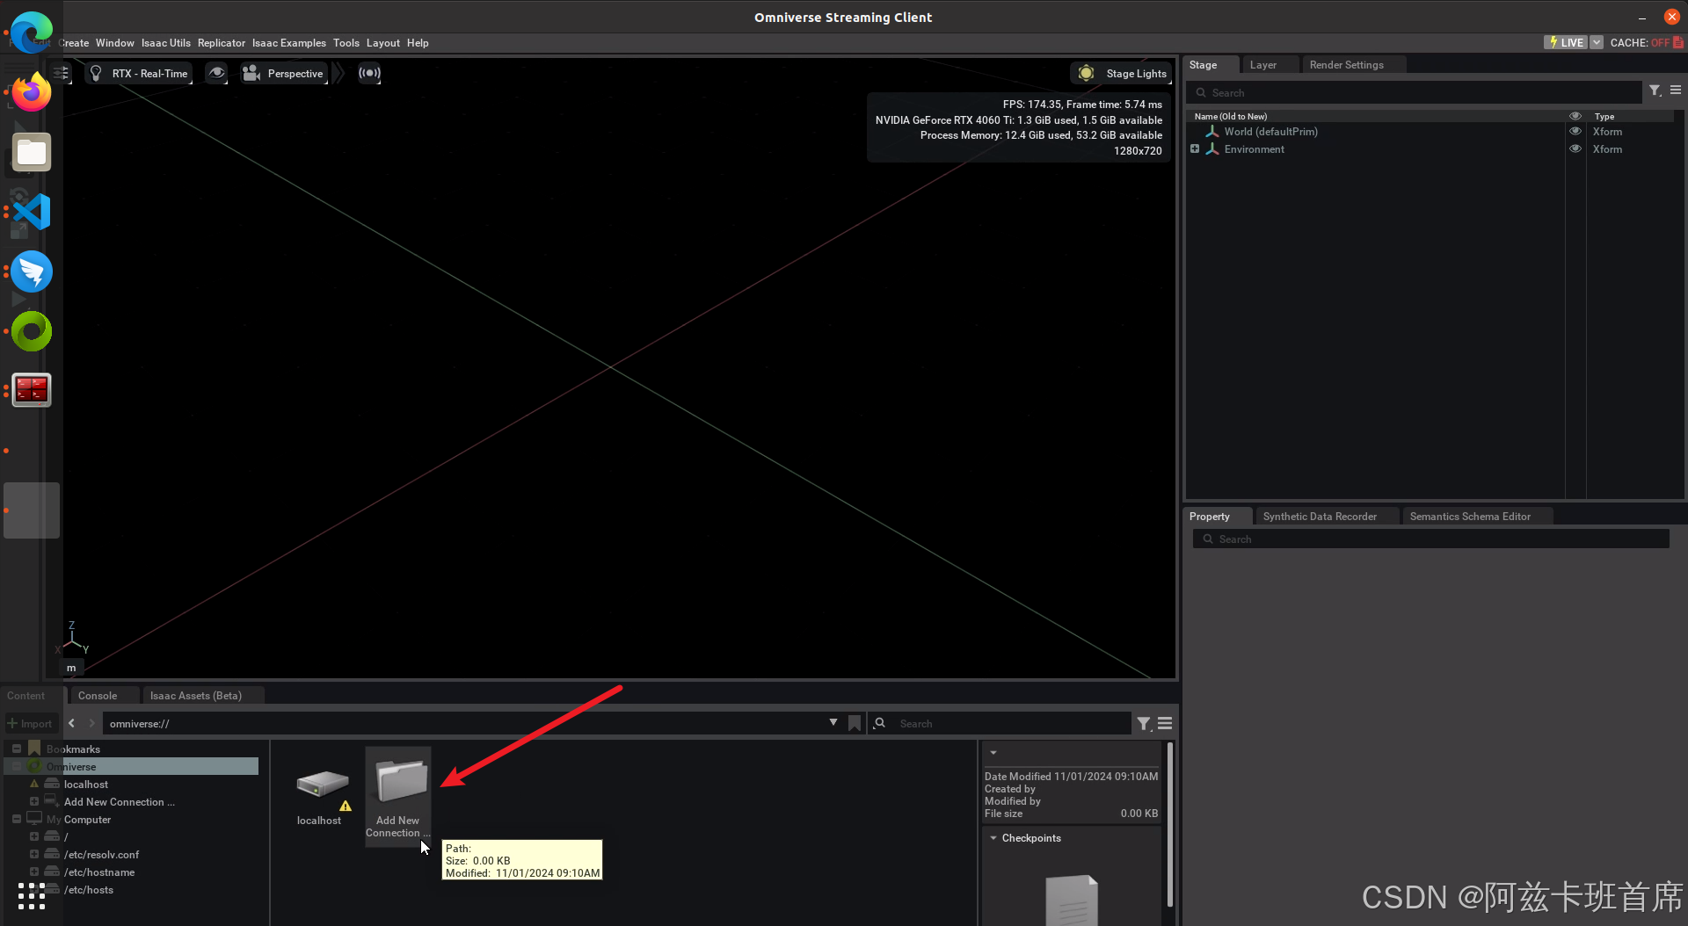Image resolution: width=1688 pixels, height=926 pixels.
Task: Open the viewport show/hide eye menu
Action: 216,73
